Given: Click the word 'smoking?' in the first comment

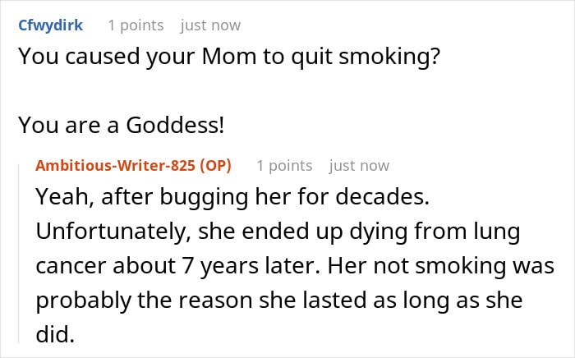Looking at the screenshot, I should click(x=389, y=57).
